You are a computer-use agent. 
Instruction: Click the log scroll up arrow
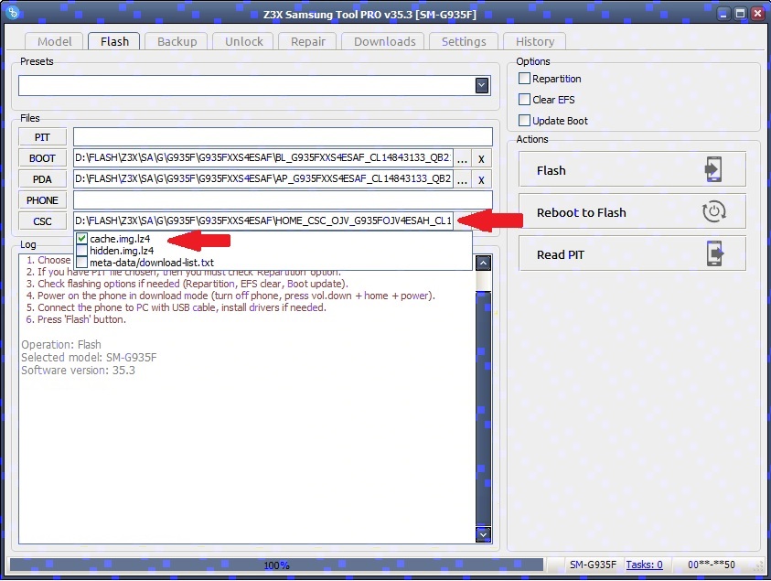pos(483,263)
